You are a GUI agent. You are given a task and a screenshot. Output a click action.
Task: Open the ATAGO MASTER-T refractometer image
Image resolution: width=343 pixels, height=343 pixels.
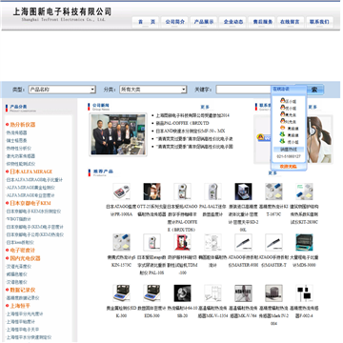273,242
